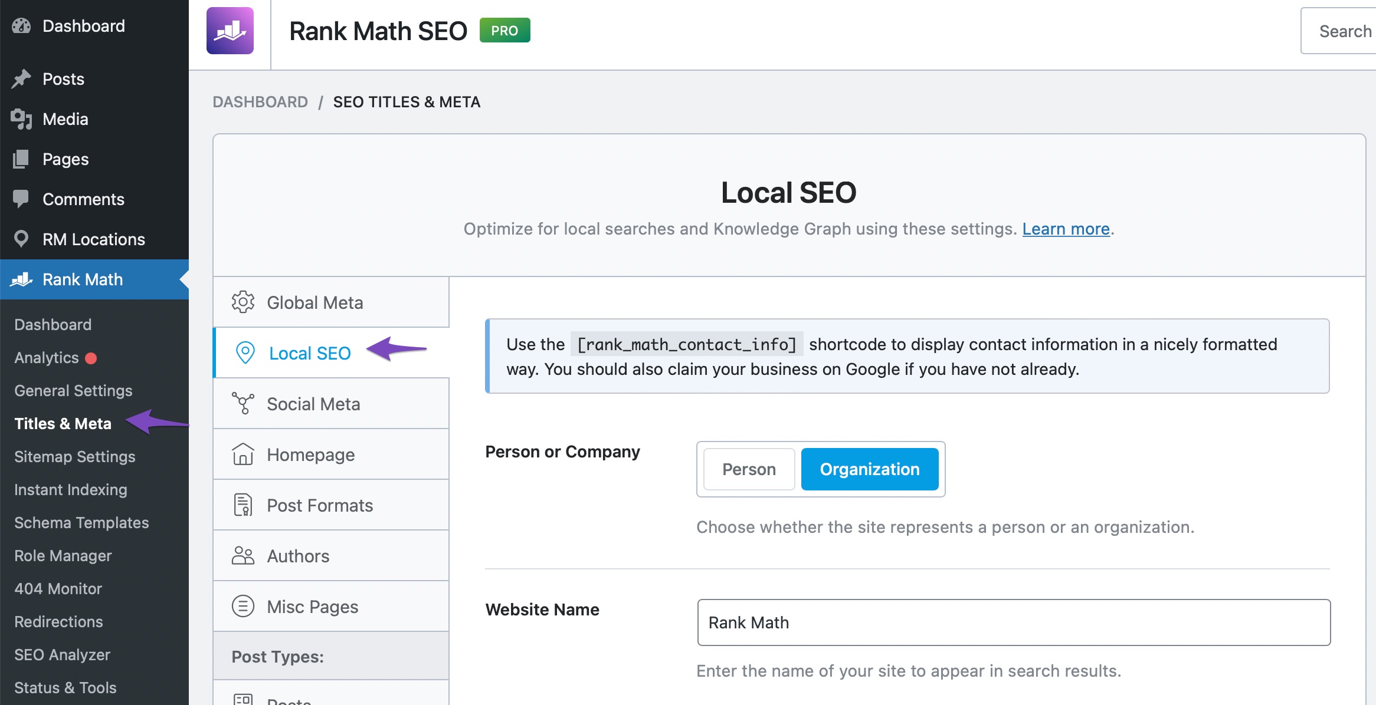Click the Post Types: section header

[x=331, y=656]
